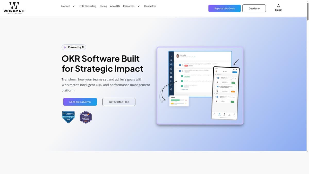Screen dimensions: 309x174
Task: Click the Powered by AI badge
Action: pyautogui.click(x=74, y=47)
